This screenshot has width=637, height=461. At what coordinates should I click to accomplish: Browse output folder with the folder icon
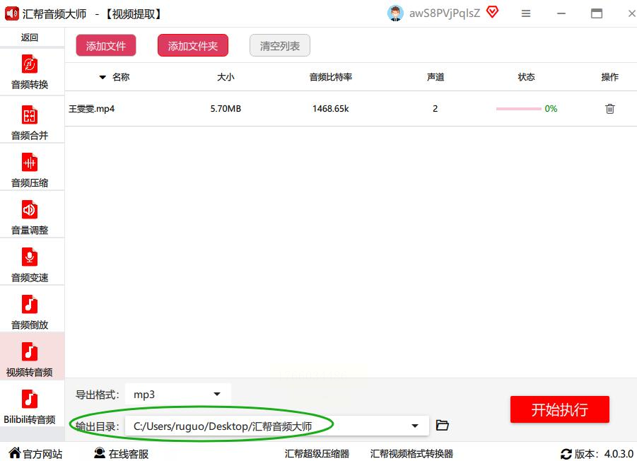tap(442, 425)
